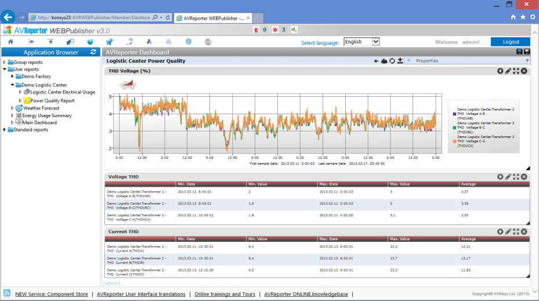
Task: Open the Select language dropdown
Action: (x=361, y=42)
